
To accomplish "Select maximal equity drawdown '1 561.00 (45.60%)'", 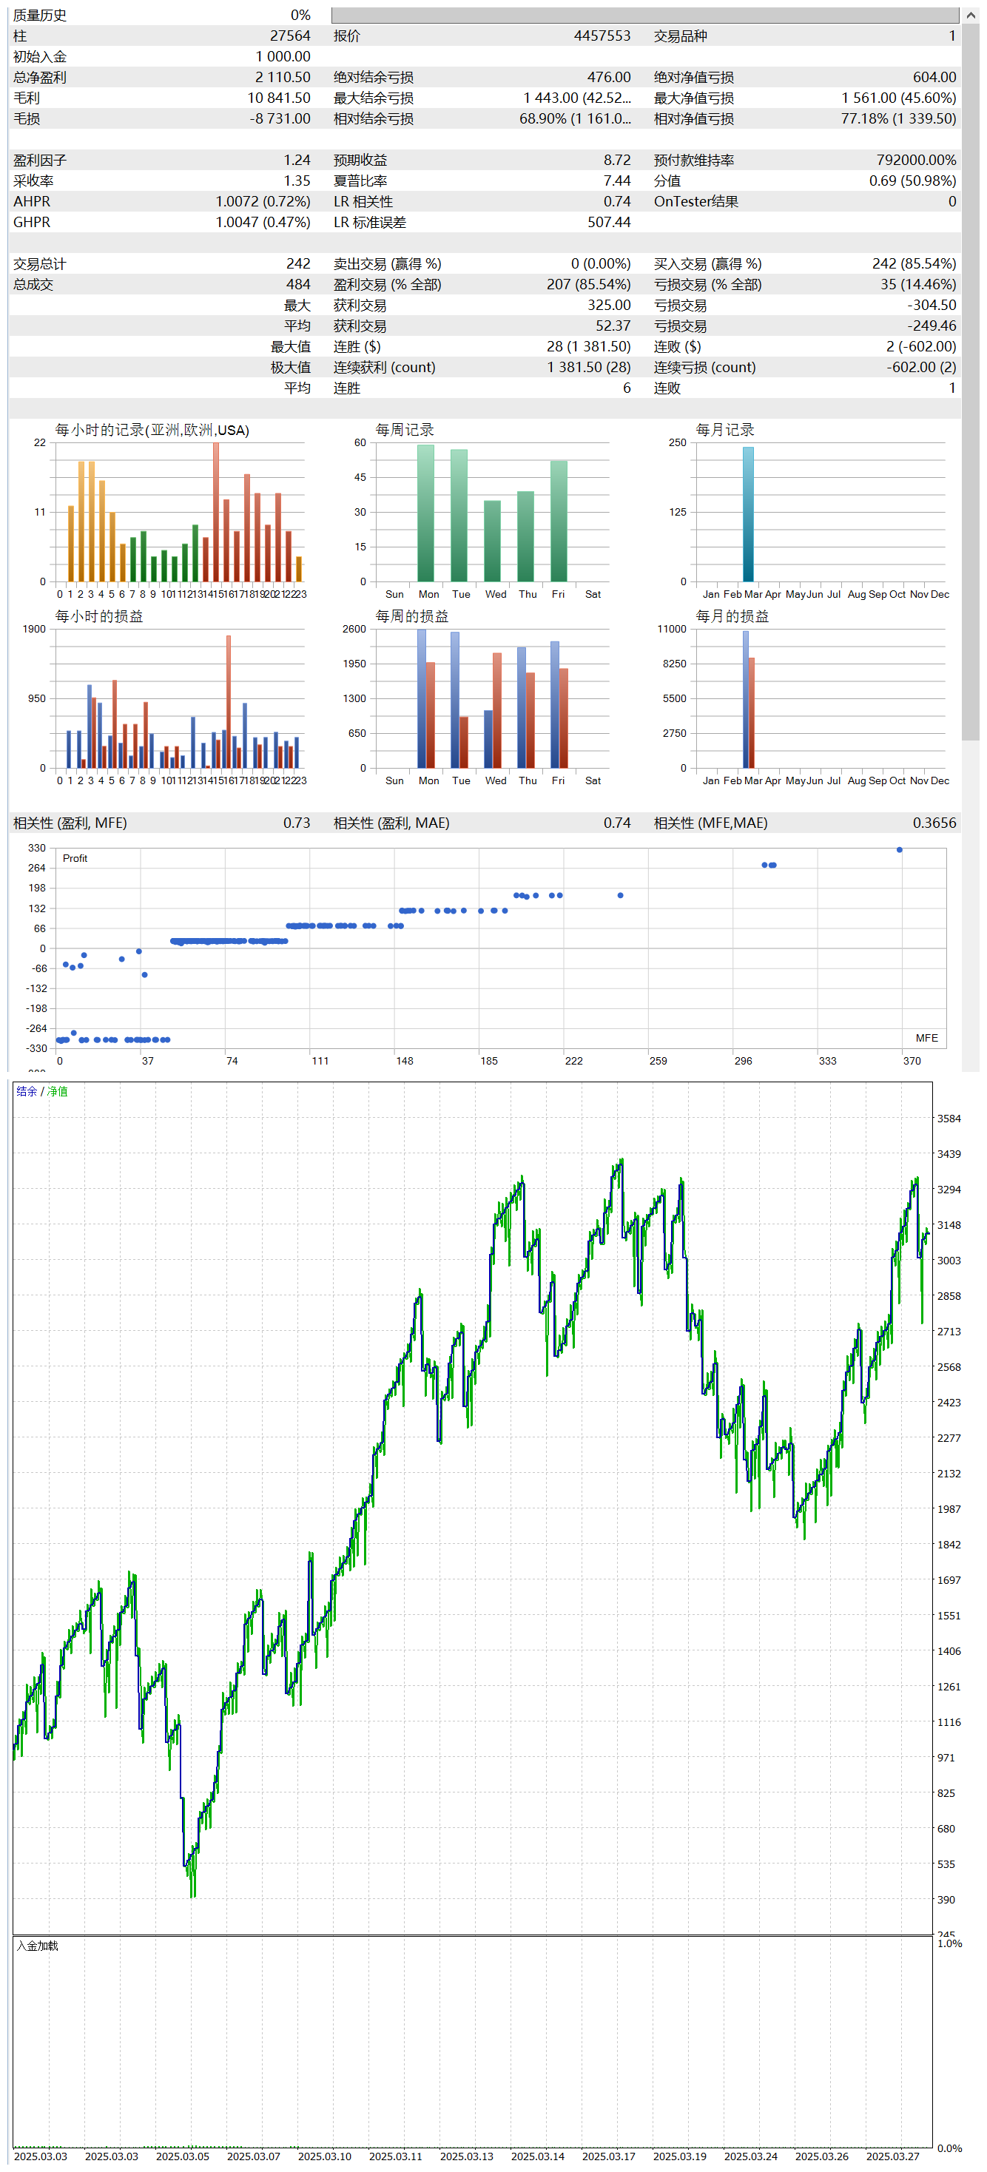I will tap(898, 98).
